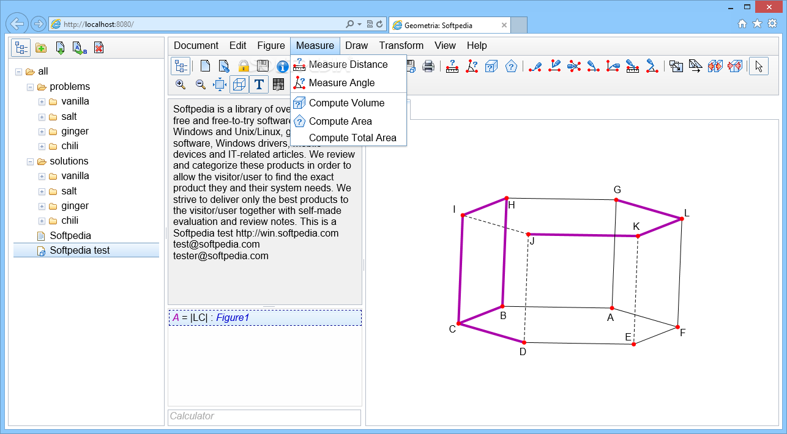Toggle the wireframe cube view button

[x=239, y=84]
